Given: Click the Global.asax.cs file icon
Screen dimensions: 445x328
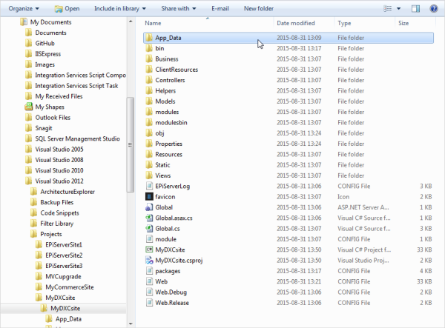Looking at the screenshot, I should [x=148, y=218].
